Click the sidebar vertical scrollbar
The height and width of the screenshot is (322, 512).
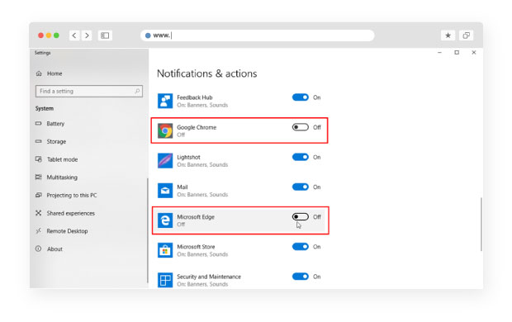click(x=148, y=230)
